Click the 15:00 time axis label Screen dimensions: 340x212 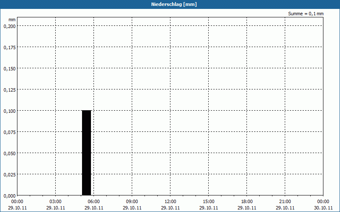coord(209,202)
